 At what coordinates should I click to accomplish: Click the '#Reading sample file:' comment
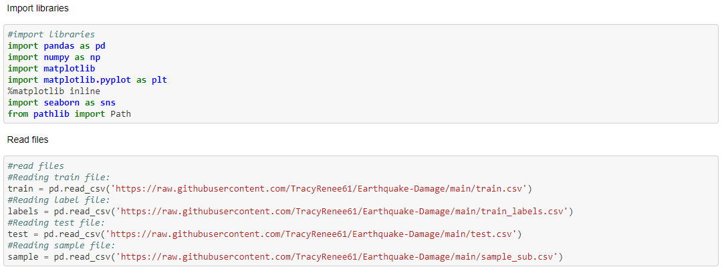62,245
